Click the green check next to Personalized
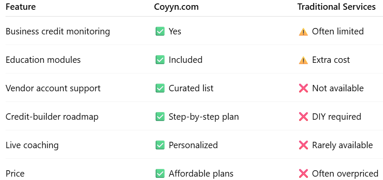The width and height of the screenshot is (383, 180). 160,145
